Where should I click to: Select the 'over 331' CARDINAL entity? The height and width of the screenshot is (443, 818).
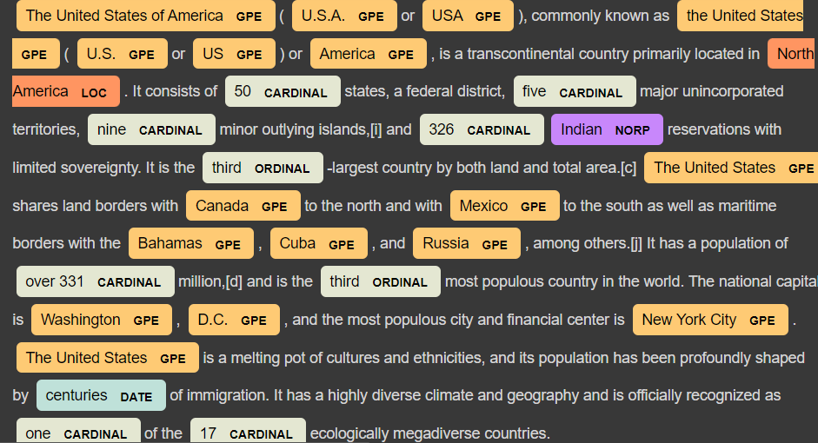(x=96, y=281)
